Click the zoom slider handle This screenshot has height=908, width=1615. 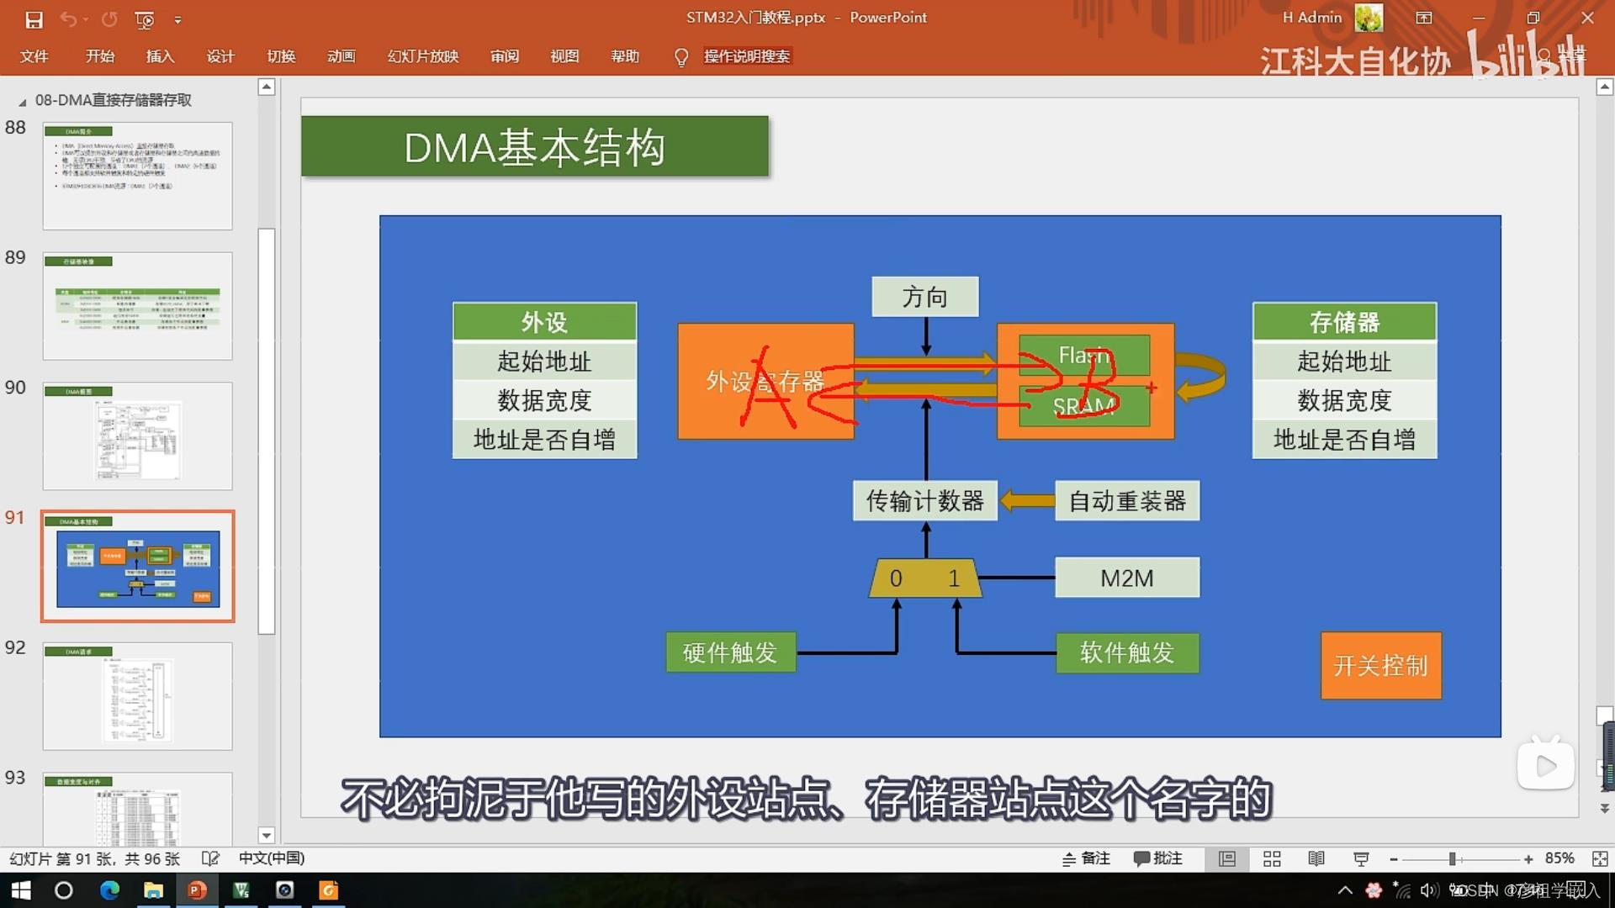click(x=1453, y=858)
